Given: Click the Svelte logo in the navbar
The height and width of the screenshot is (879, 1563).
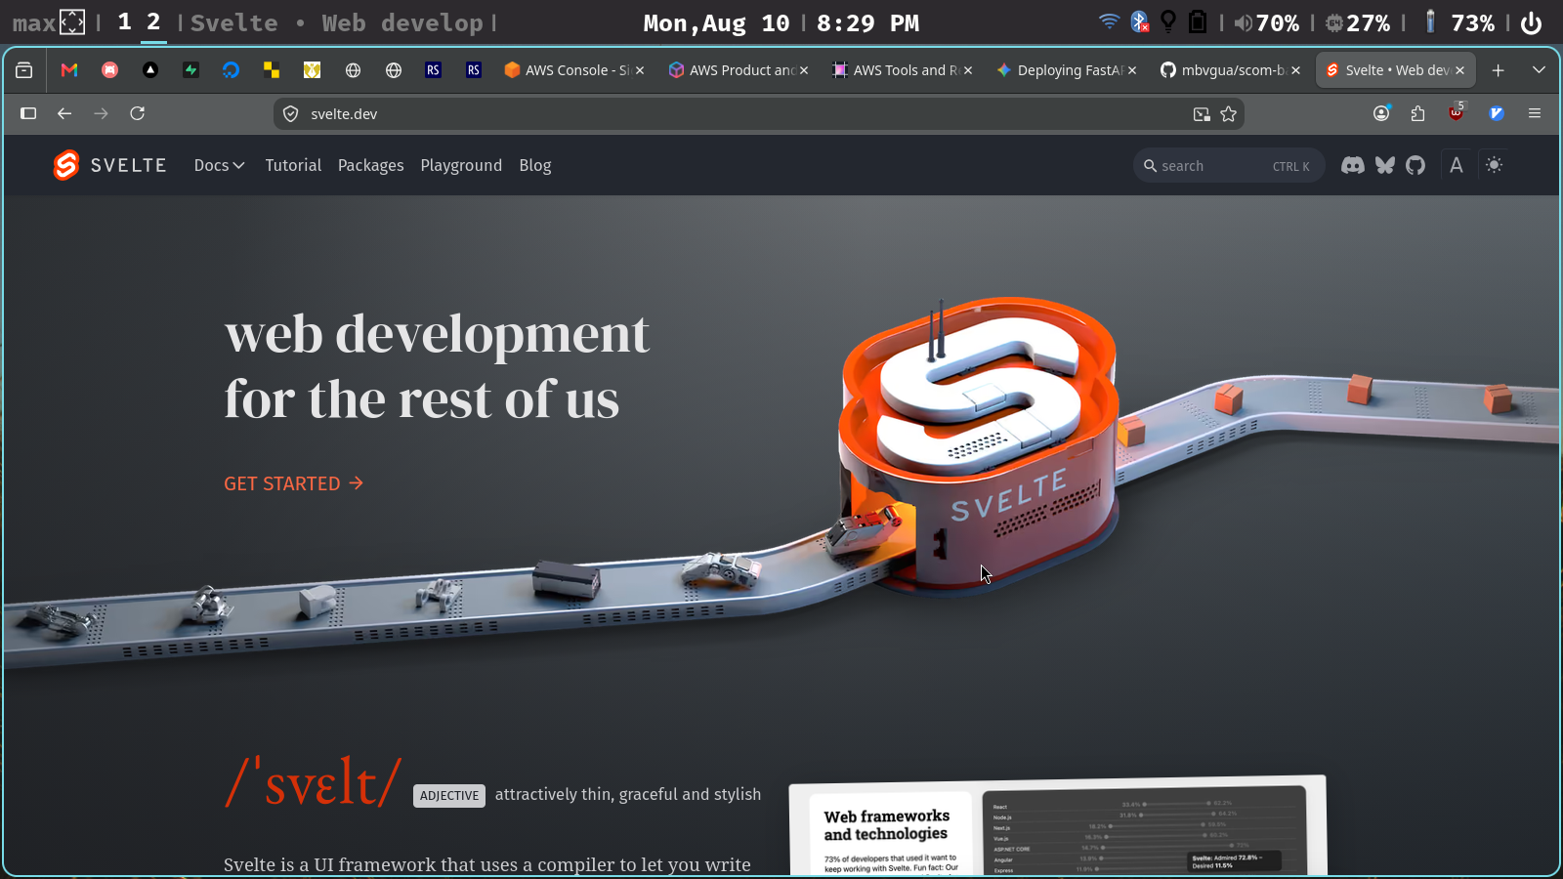Looking at the screenshot, I should pyautogui.click(x=109, y=165).
